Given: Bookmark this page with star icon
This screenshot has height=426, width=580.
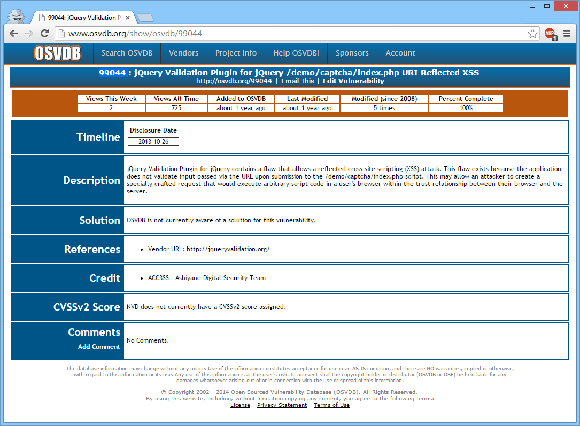Looking at the screenshot, I should click(532, 34).
